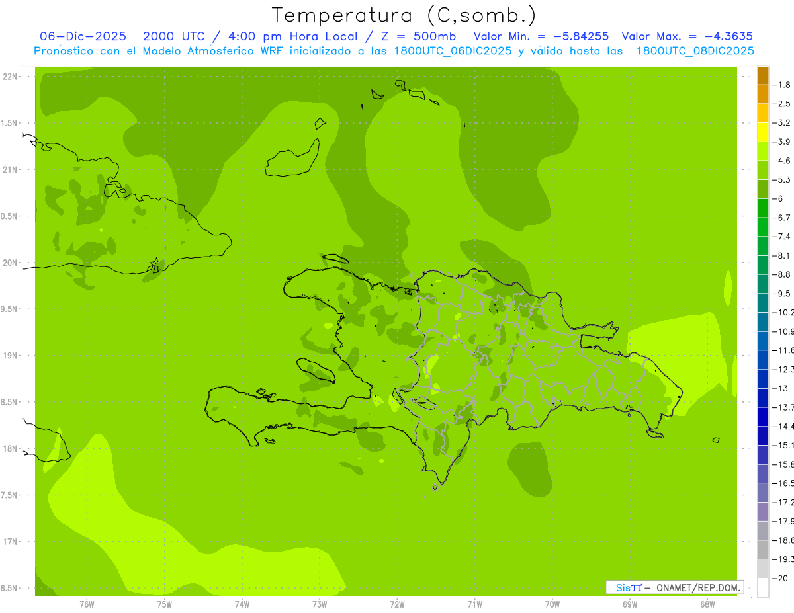Click the '75W' longitude axis label
794x613 pixels.
[165, 604]
